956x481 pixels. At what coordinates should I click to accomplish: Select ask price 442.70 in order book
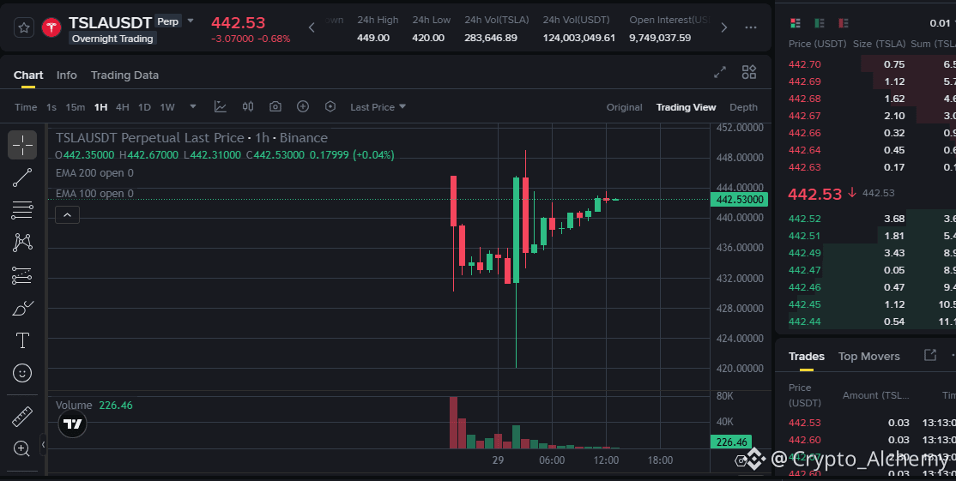click(805, 64)
